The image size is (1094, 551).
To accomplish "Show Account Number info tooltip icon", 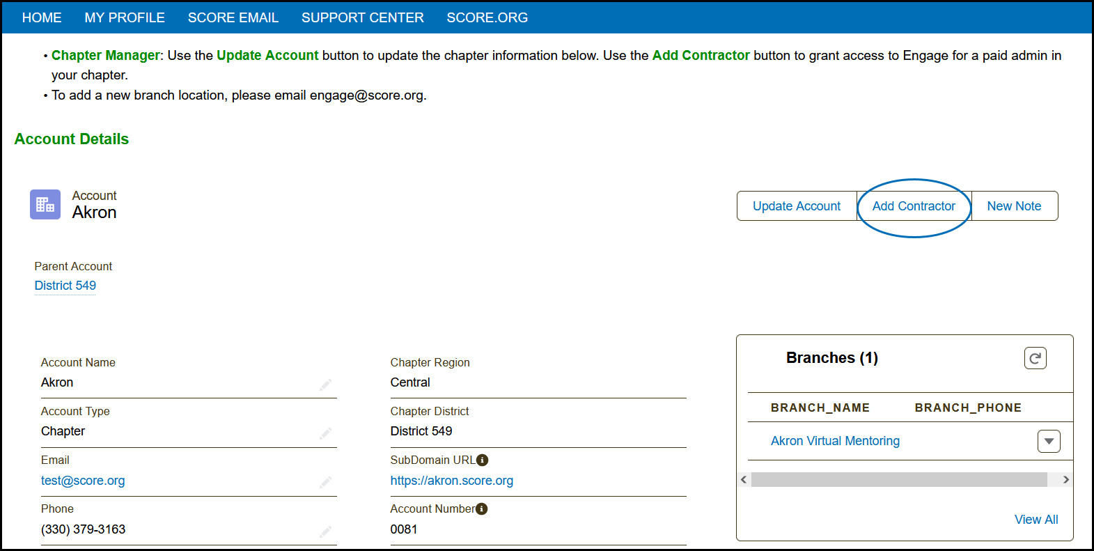I will (x=482, y=509).
